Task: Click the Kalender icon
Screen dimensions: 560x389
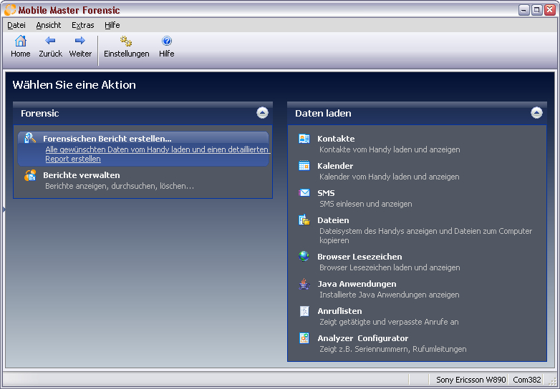Action: pyautogui.click(x=304, y=166)
